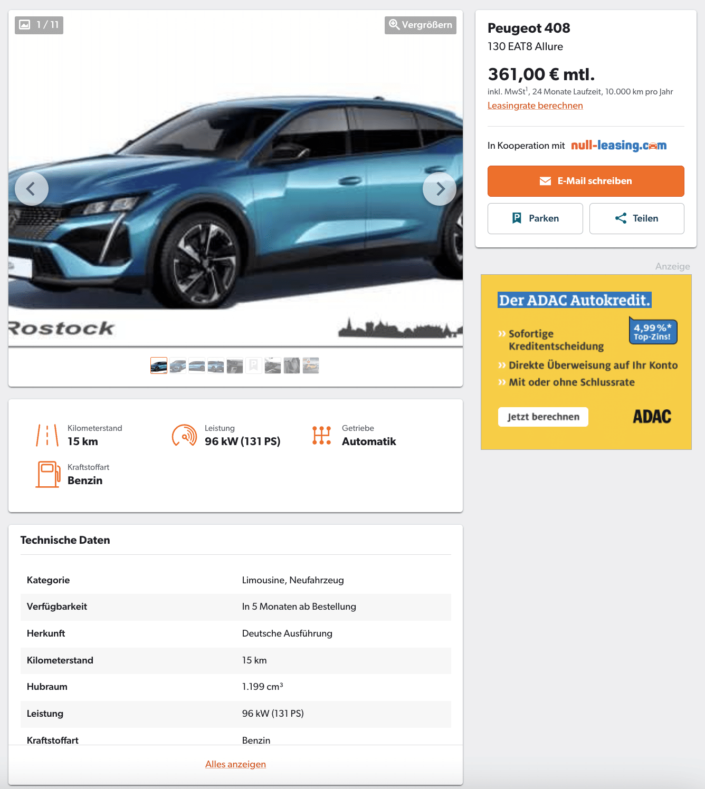
Task: Click Jetzt berechnen in the ADAC ad
Action: click(x=543, y=417)
